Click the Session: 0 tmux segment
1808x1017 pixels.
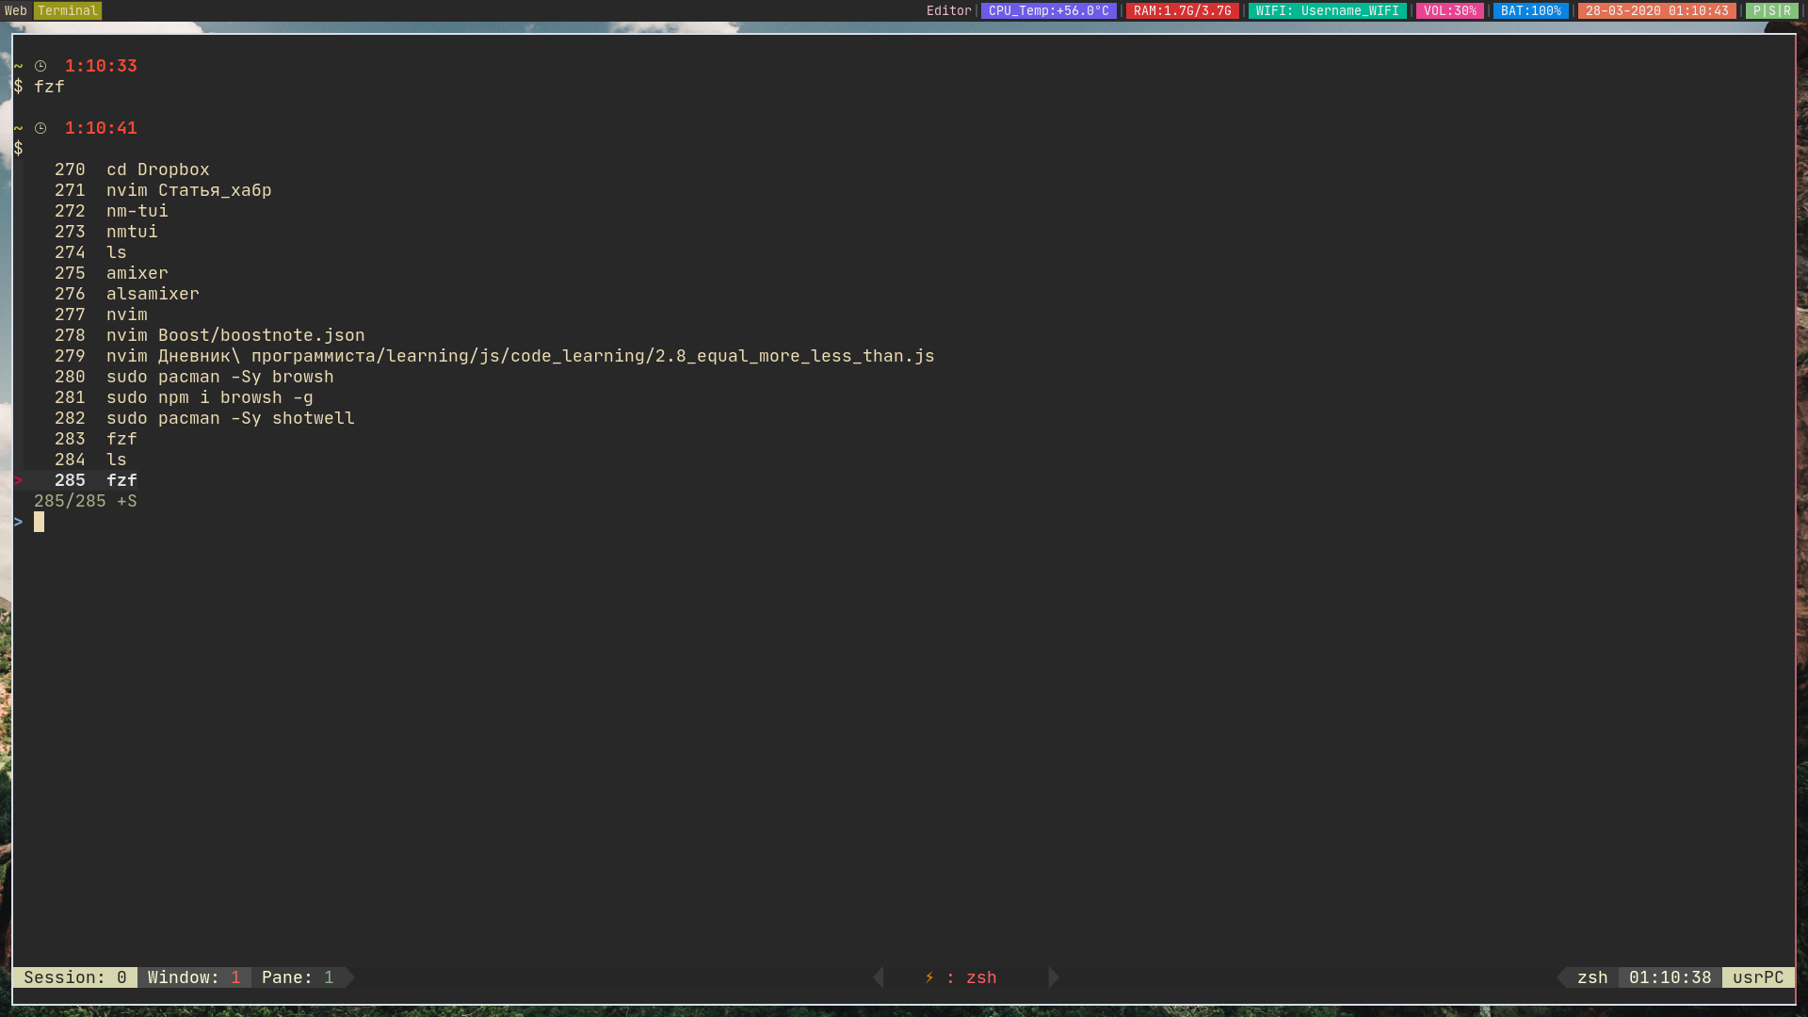coord(75,977)
